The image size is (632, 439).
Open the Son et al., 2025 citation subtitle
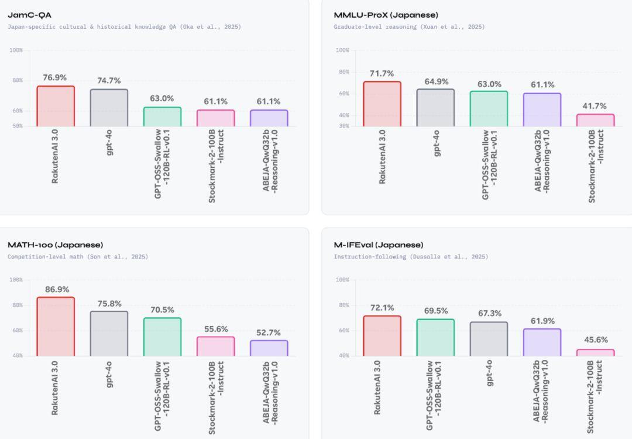78,256
